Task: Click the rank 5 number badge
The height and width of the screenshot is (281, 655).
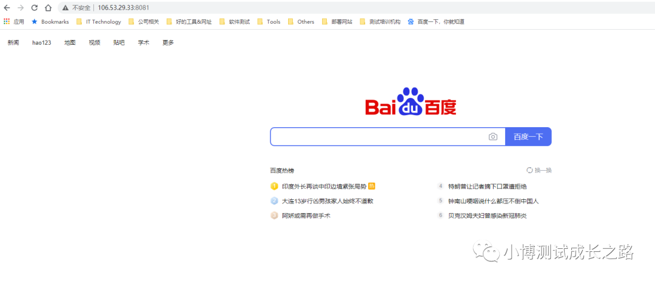Action: pyautogui.click(x=440, y=201)
